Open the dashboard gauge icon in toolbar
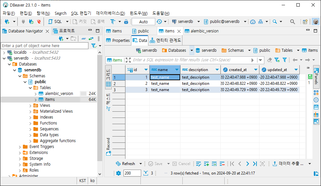Screen dimensions: 321x186 253,22
